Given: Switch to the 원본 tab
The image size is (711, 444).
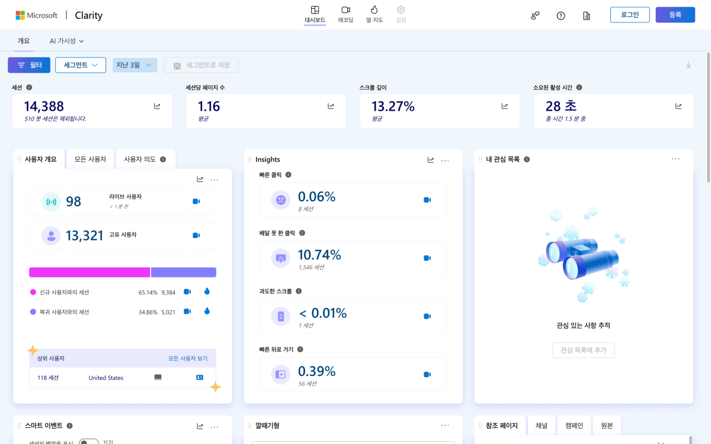Looking at the screenshot, I should tap(607, 426).
